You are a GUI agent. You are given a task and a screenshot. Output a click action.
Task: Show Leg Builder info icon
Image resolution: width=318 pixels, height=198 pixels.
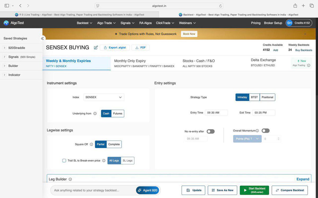[x=70, y=179]
